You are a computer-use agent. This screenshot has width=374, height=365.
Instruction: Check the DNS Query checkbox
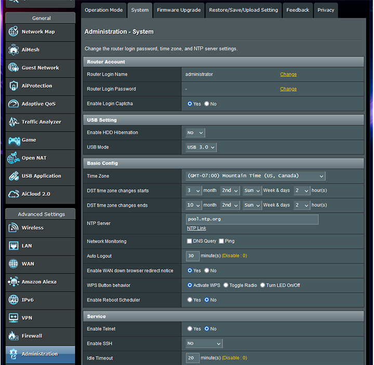(x=190, y=241)
